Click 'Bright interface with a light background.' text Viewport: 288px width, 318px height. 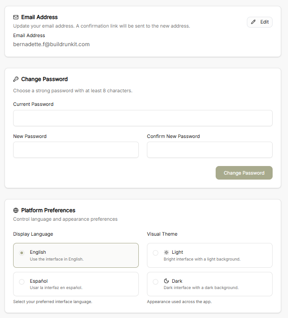point(202,259)
